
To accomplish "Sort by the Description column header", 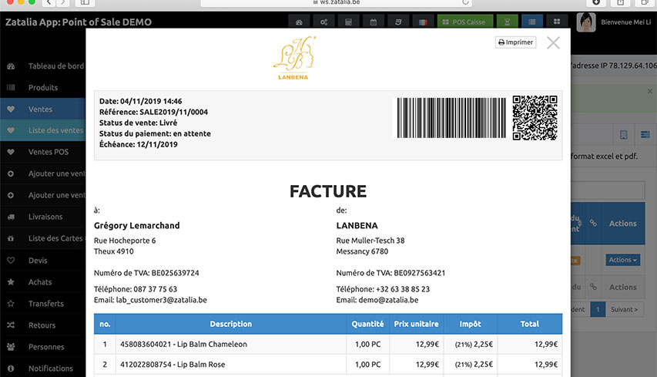I will click(231, 324).
